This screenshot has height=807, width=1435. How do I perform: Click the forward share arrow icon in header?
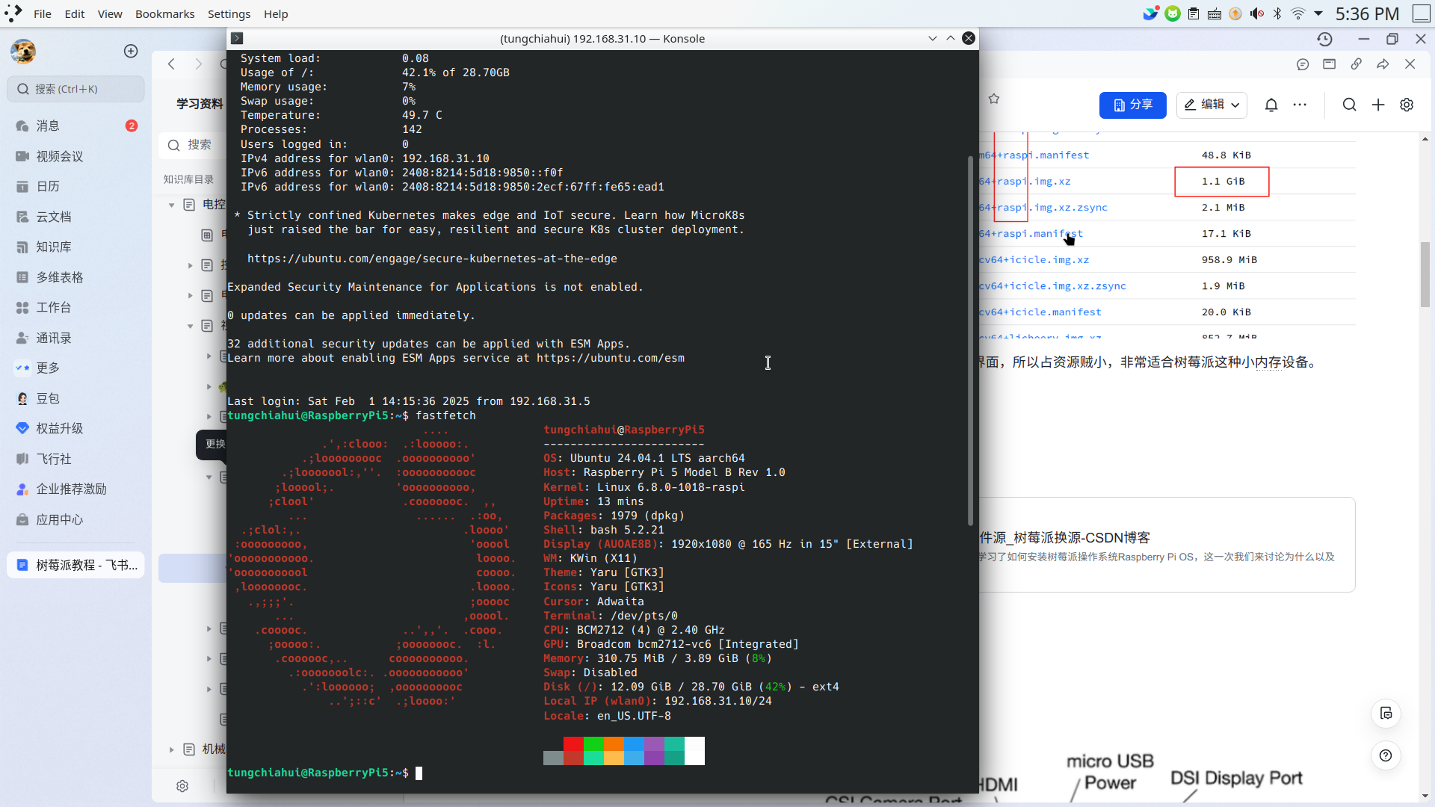pos(1383,64)
